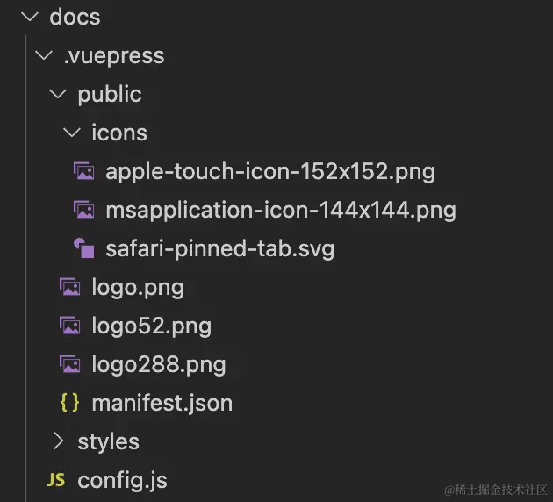Click image icon beside msapplication-icon-144x144.png

click(84, 210)
